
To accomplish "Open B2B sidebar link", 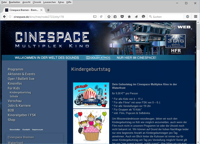I will pos(11,110).
